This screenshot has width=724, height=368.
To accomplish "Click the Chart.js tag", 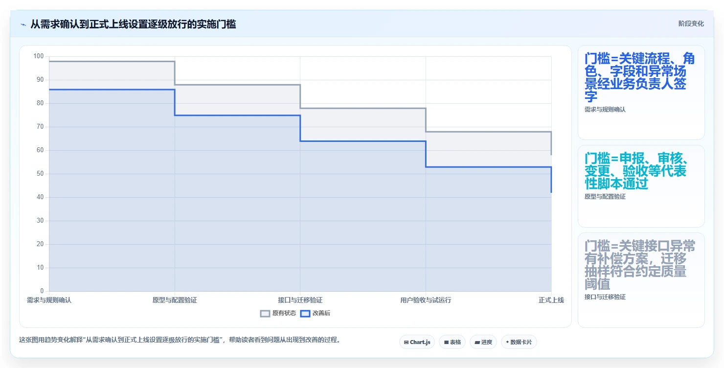I will (x=417, y=342).
